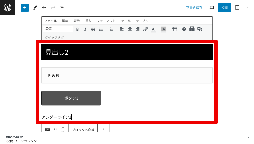Viewport: 254px width, 144px height.
Task: Insert a numbered list
Action: coord(112,29)
